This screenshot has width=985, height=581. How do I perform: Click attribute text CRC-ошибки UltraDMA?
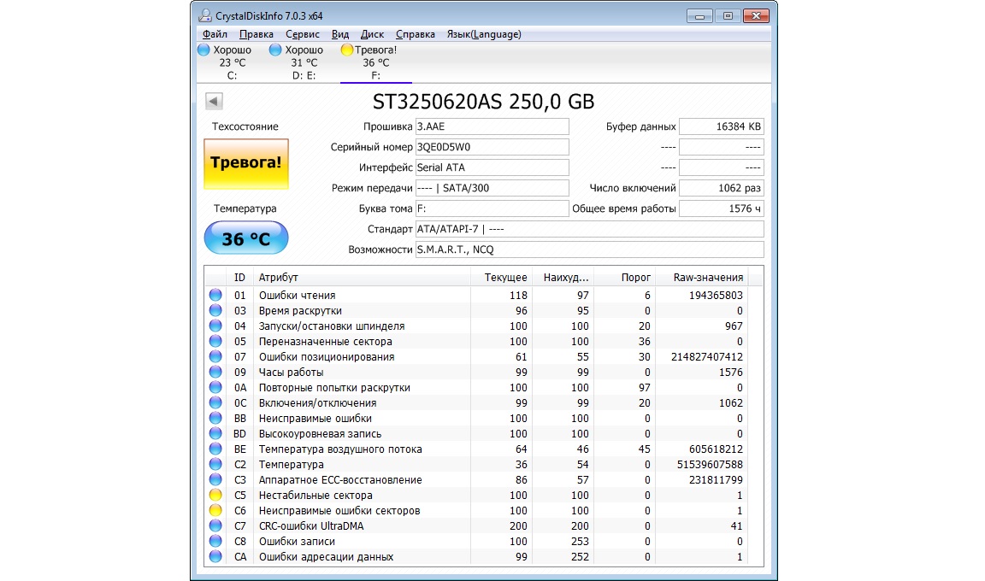311,525
